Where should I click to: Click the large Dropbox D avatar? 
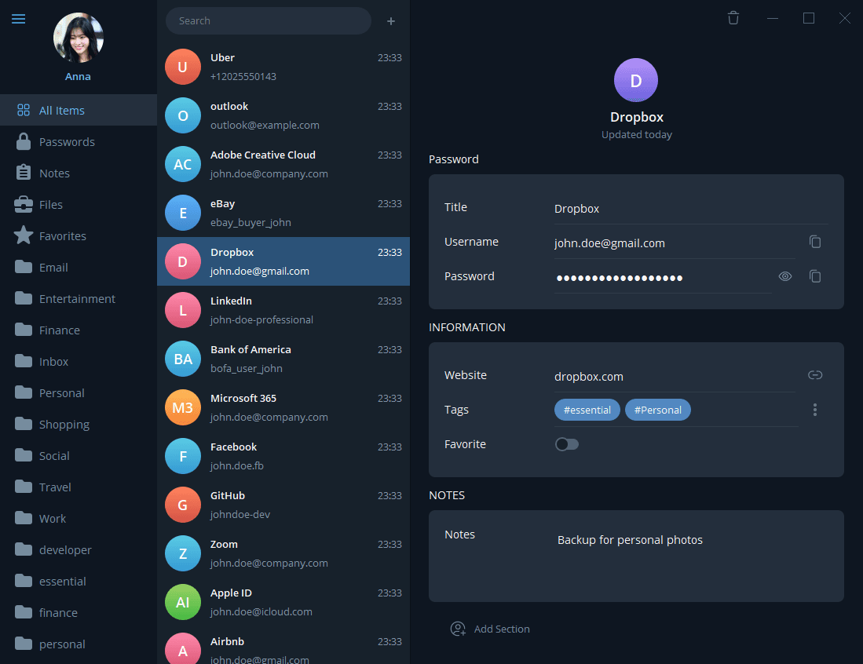[x=636, y=80]
